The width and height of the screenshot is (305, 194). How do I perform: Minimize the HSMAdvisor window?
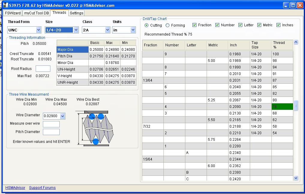(286, 5)
